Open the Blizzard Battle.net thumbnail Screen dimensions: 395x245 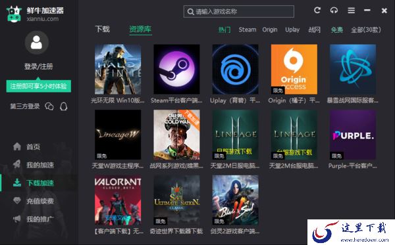(353, 69)
